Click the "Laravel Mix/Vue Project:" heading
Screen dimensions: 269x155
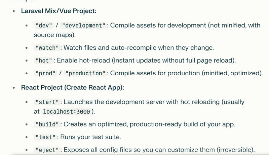coord(59,11)
